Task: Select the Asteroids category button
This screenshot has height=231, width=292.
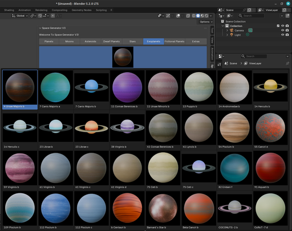Action: [x=91, y=41]
